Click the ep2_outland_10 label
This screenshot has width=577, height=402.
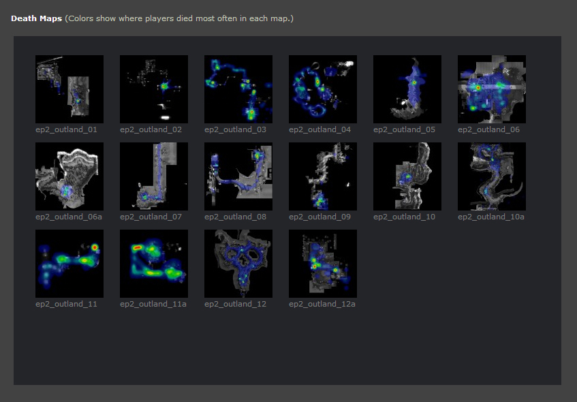[x=405, y=217]
